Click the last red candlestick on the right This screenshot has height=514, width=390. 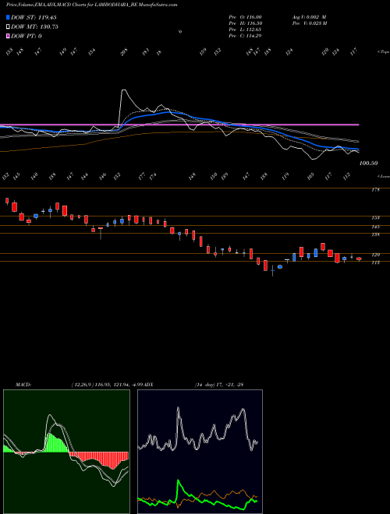click(x=359, y=259)
